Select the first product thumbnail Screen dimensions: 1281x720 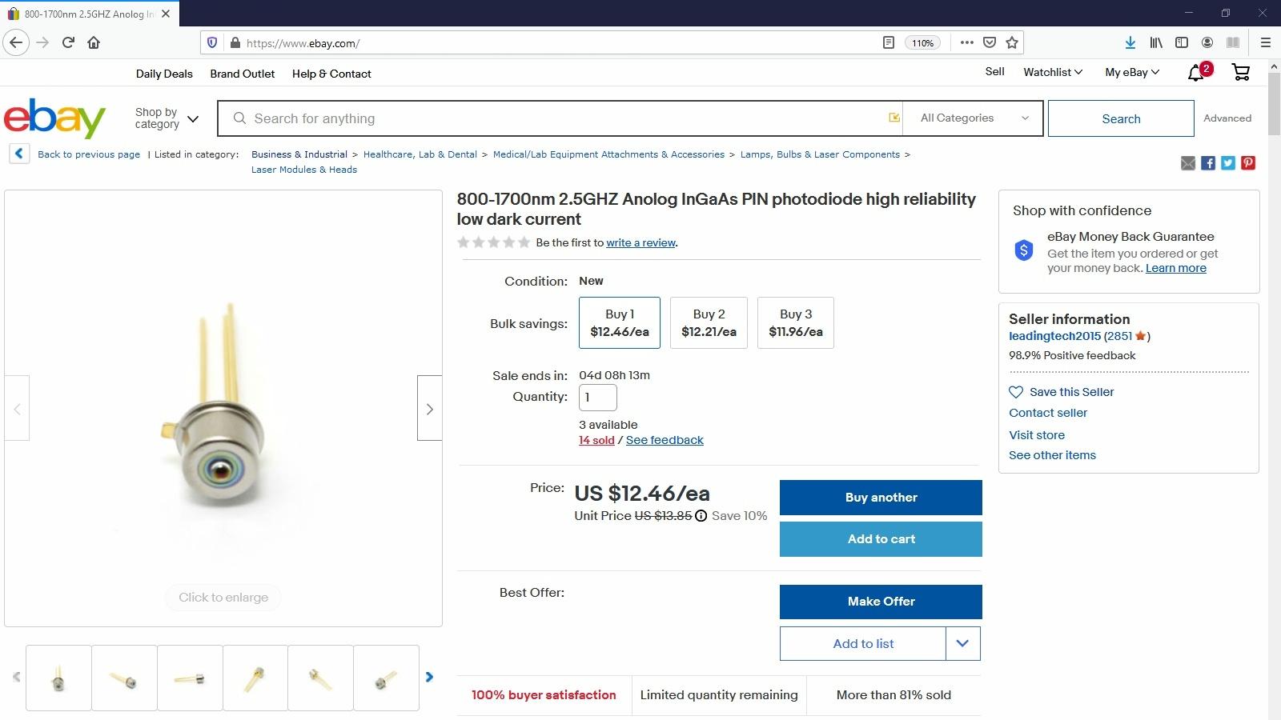[58, 678]
